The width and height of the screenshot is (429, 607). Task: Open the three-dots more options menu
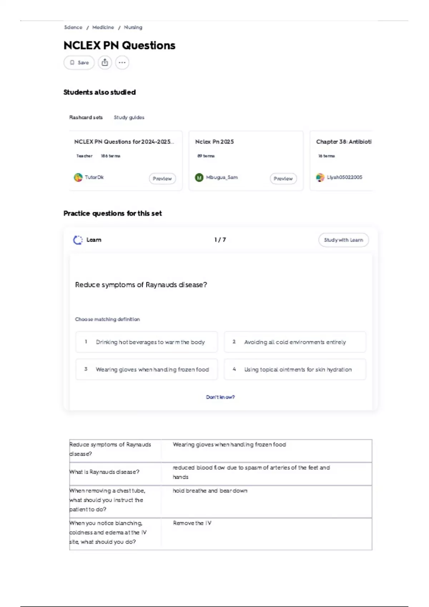pos(122,62)
